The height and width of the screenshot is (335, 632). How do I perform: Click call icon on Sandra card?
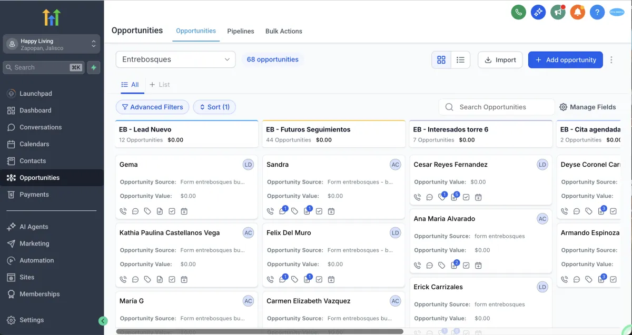click(x=270, y=211)
